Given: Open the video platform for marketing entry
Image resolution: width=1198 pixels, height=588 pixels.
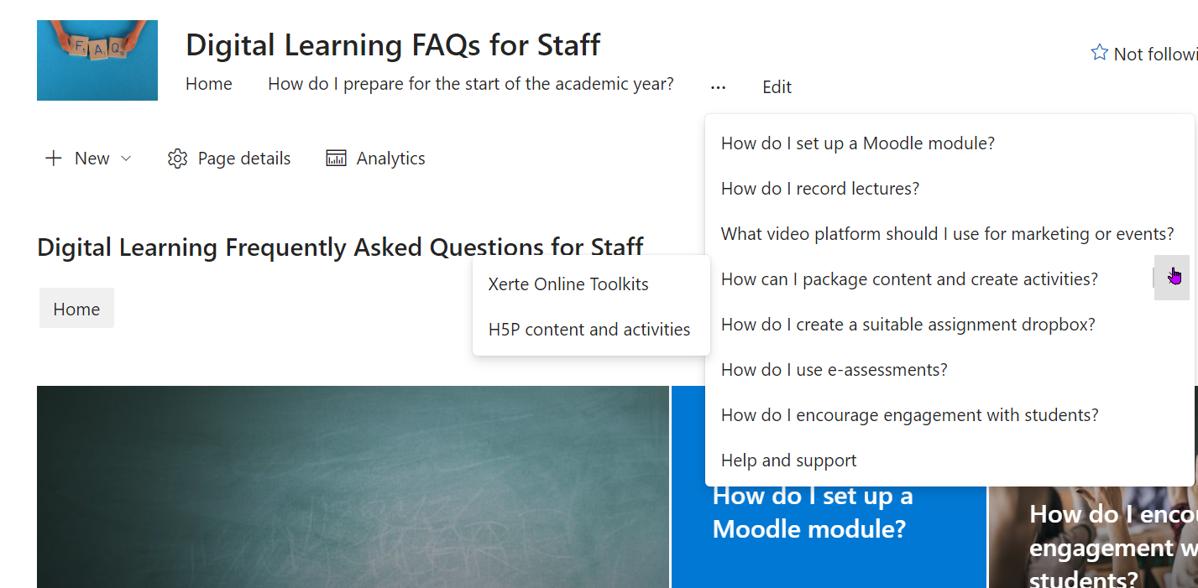Looking at the screenshot, I should [x=947, y=234].
